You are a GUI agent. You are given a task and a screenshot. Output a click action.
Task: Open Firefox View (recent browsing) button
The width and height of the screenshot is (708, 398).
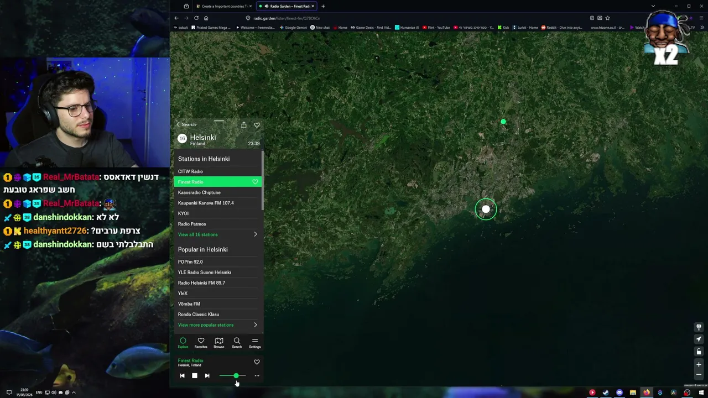186,6
